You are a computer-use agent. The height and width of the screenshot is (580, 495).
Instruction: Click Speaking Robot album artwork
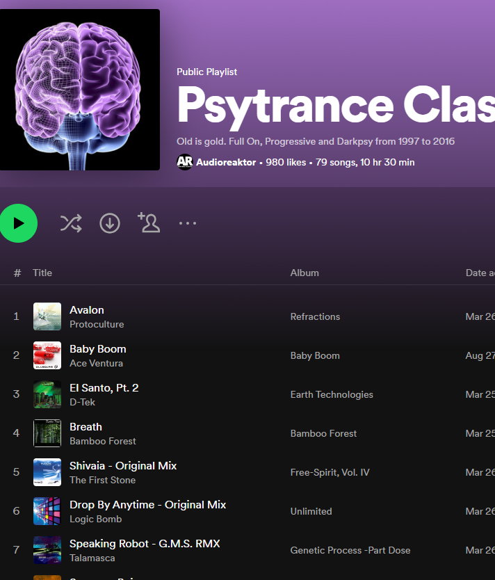[47, 550]
